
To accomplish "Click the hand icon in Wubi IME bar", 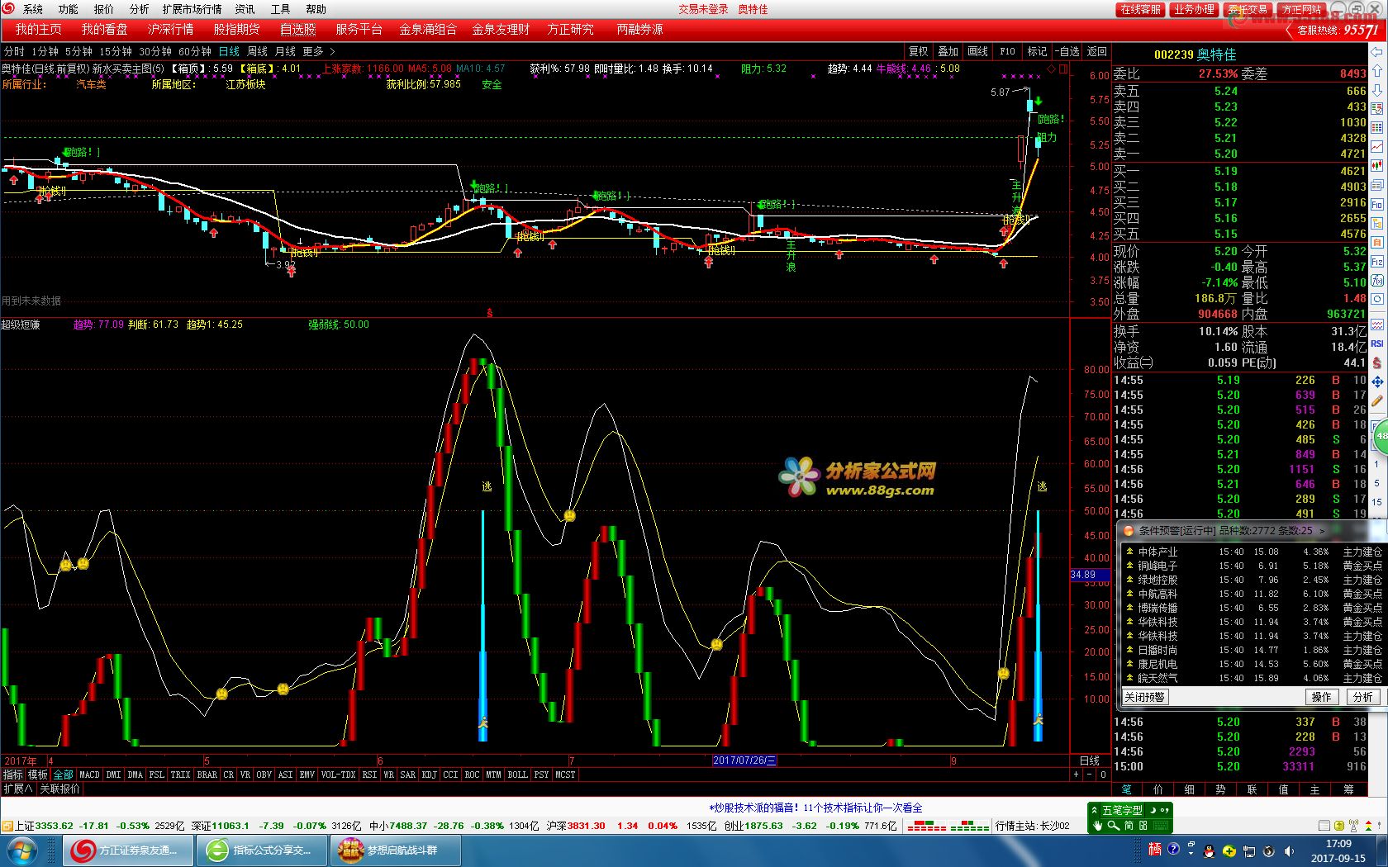I will point(1097,826).
